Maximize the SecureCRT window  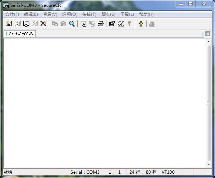[191, 4]
